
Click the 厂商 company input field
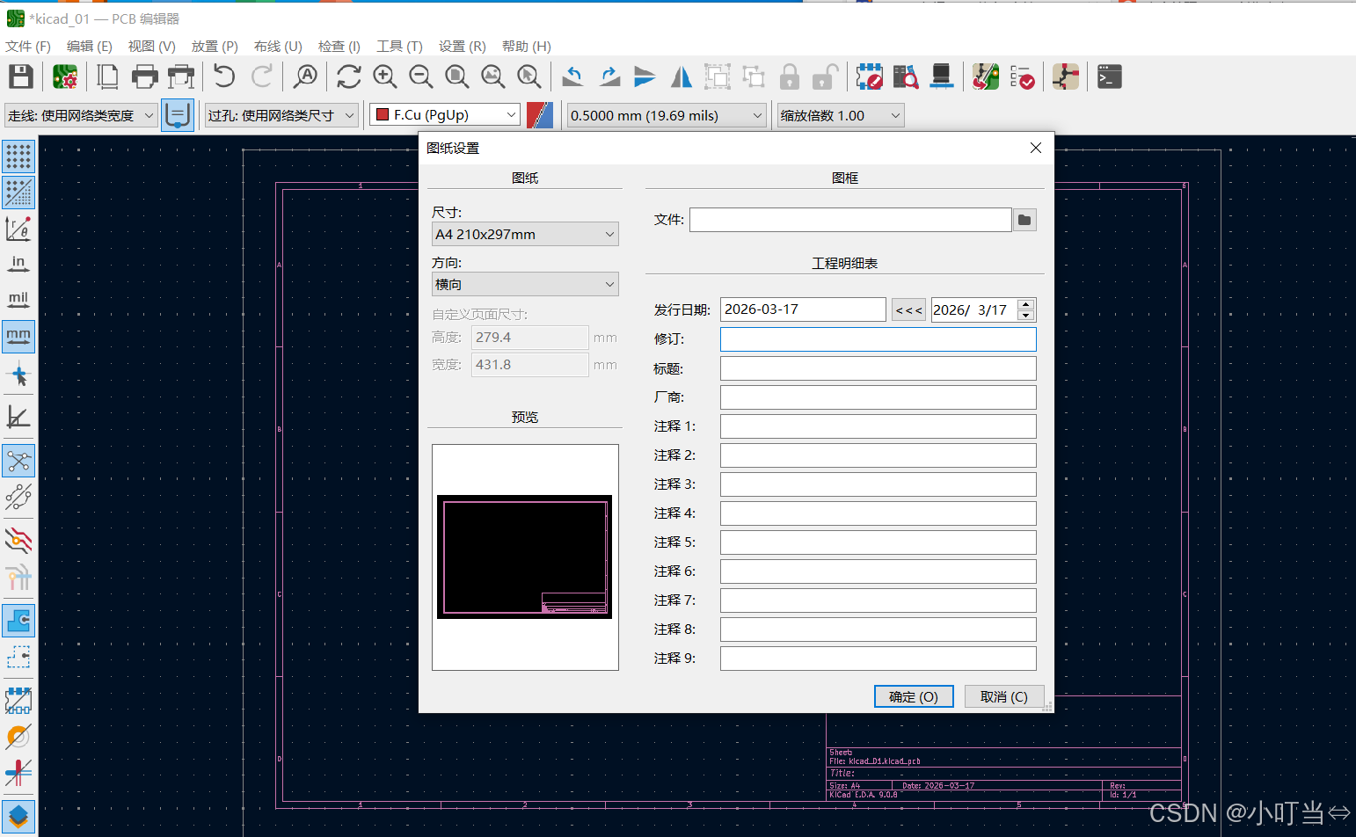(878, 397)
